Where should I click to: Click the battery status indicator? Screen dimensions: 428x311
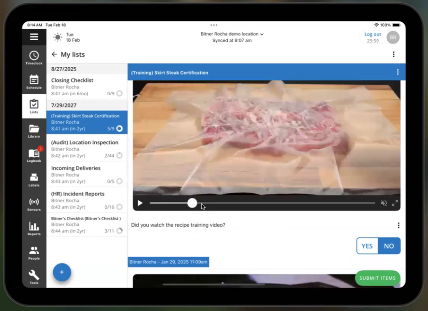tap(396, 25)
